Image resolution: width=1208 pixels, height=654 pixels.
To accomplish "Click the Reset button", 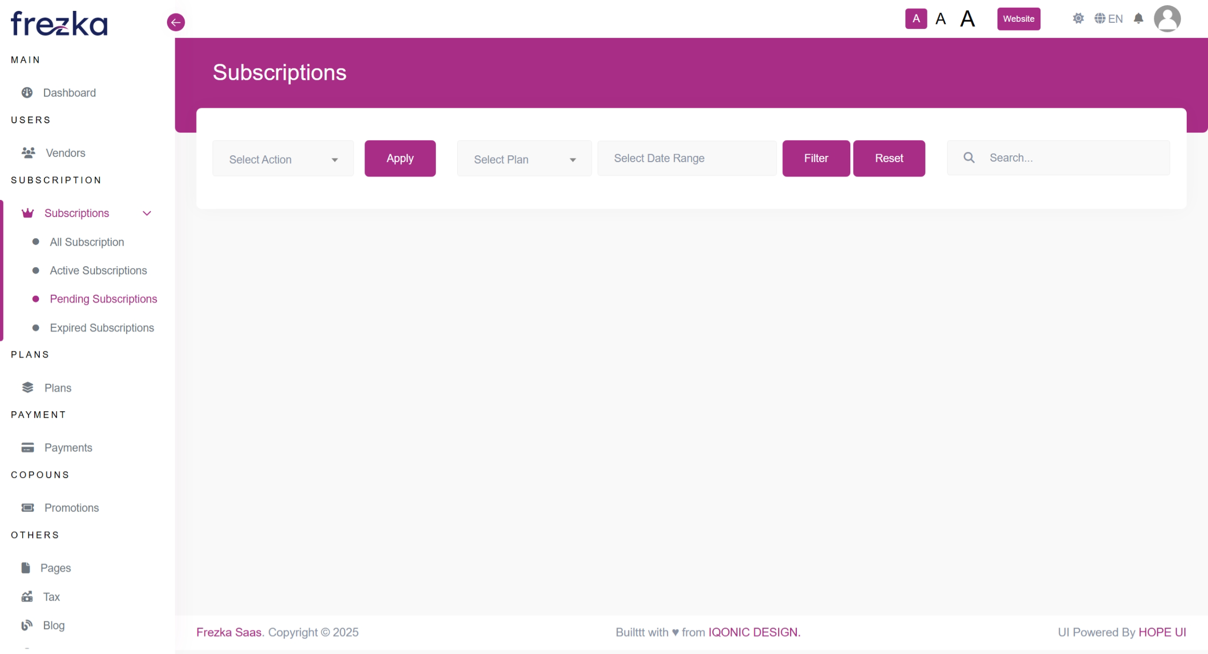I will pyautogui.click(x=889, y=158).
